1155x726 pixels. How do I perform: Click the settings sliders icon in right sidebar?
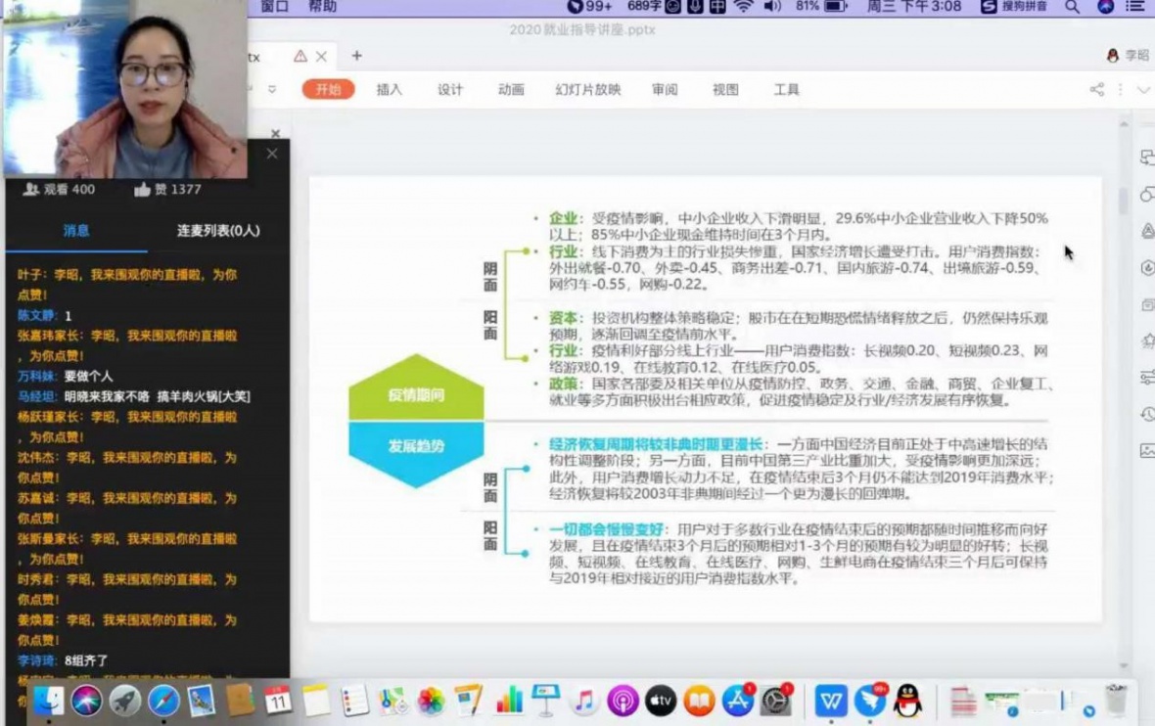[x=1147, y=378]
